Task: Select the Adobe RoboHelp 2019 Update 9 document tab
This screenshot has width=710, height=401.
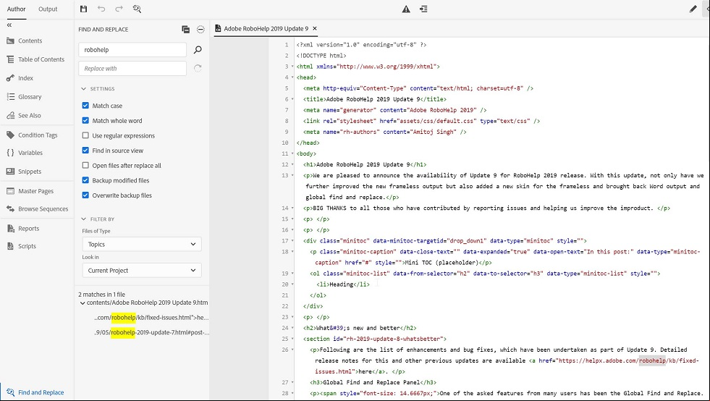Action: (266, 28)
